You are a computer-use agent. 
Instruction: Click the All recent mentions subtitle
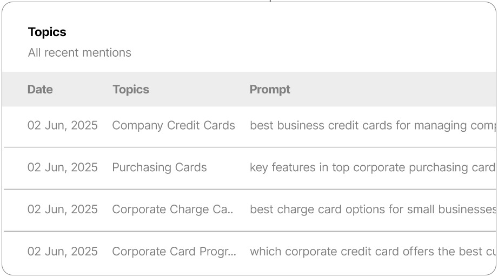[x=79, y=53]
